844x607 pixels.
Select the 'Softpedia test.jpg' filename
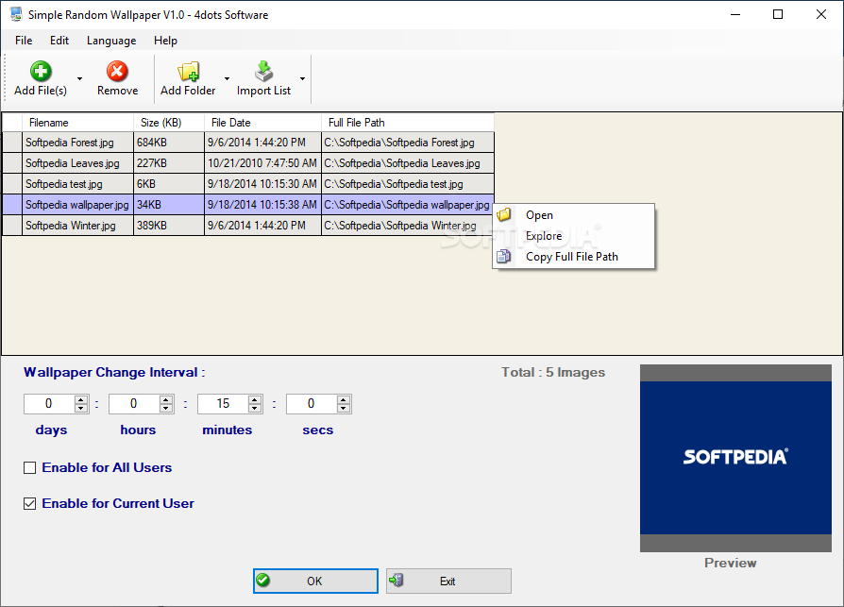pos(77,184)
